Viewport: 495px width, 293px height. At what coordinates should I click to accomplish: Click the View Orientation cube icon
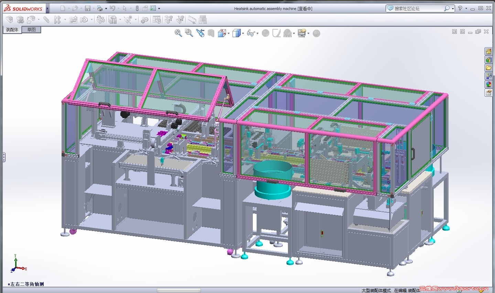(222, 33)
